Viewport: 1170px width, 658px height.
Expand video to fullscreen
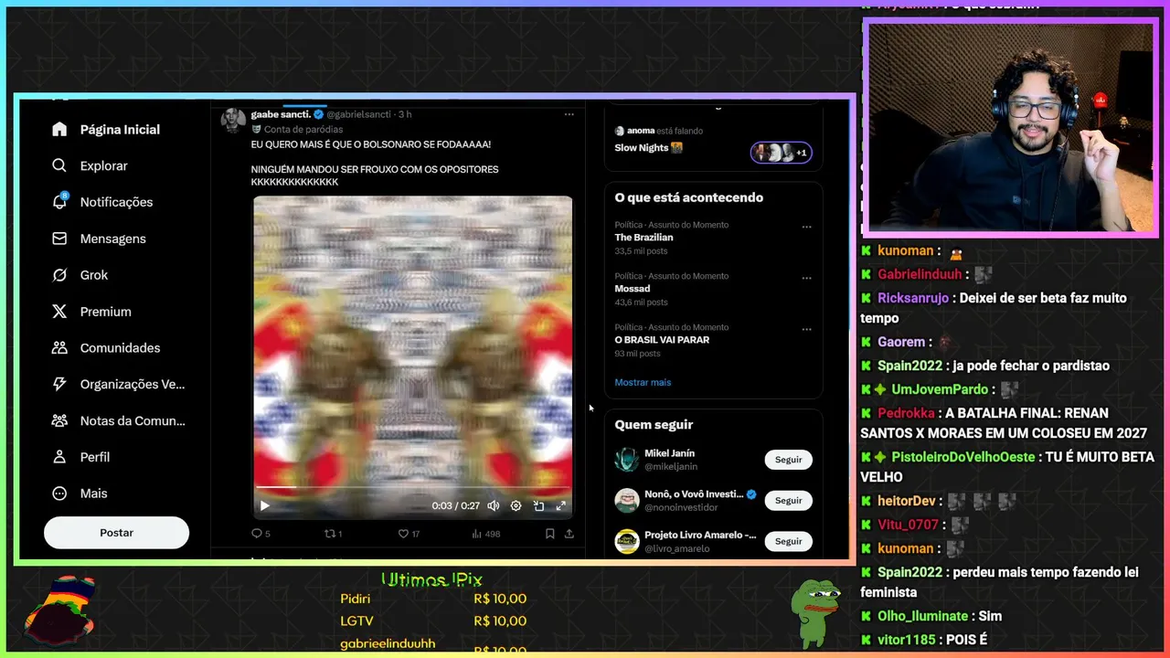click(x=560, y=505)
